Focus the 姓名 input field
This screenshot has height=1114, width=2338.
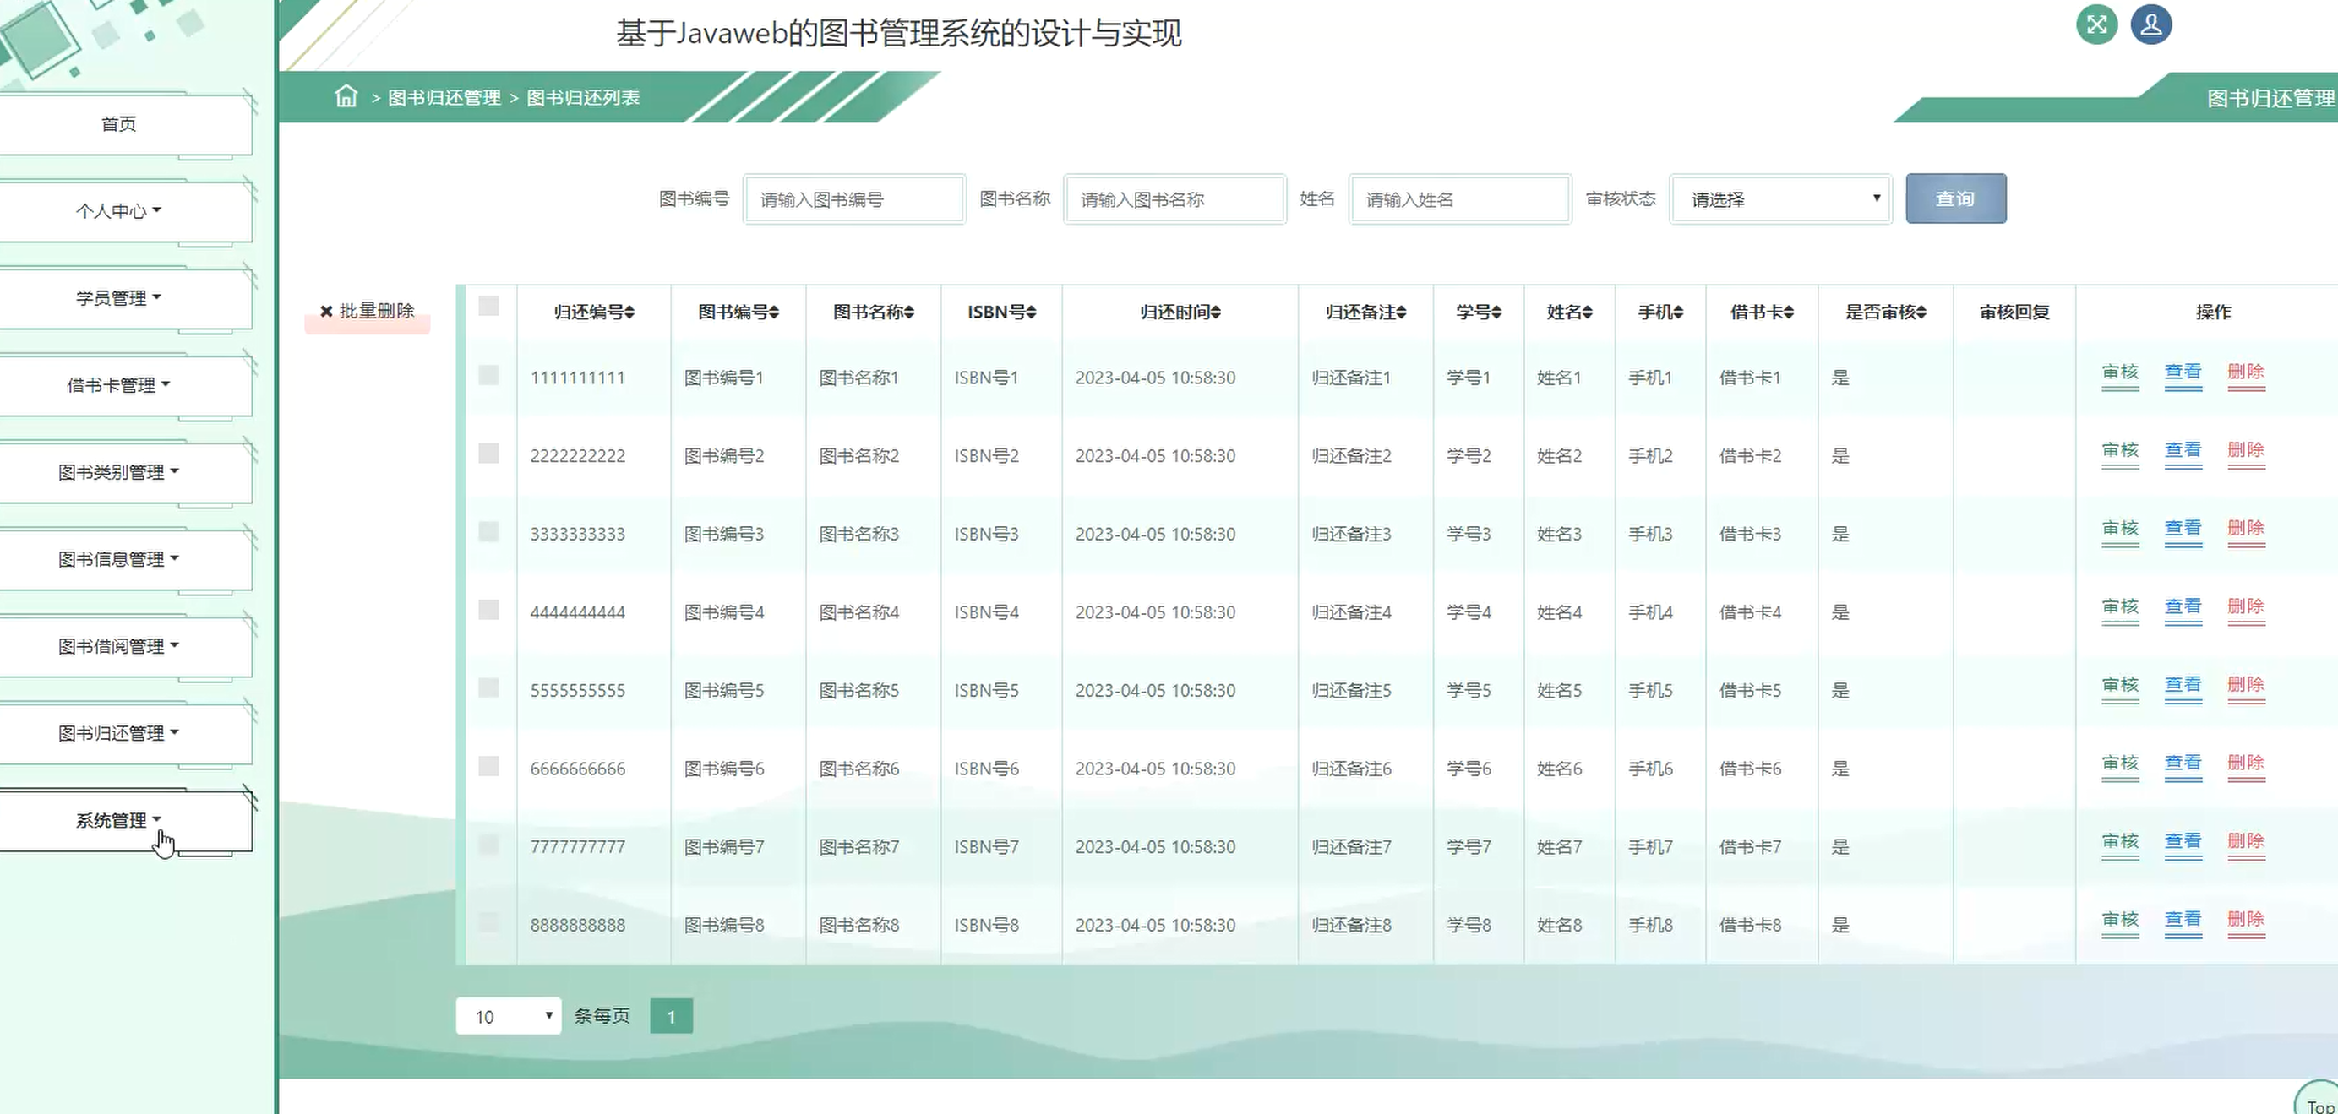(x=1459, y=198)
